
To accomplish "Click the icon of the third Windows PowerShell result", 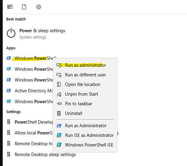I will coord(9,80).
